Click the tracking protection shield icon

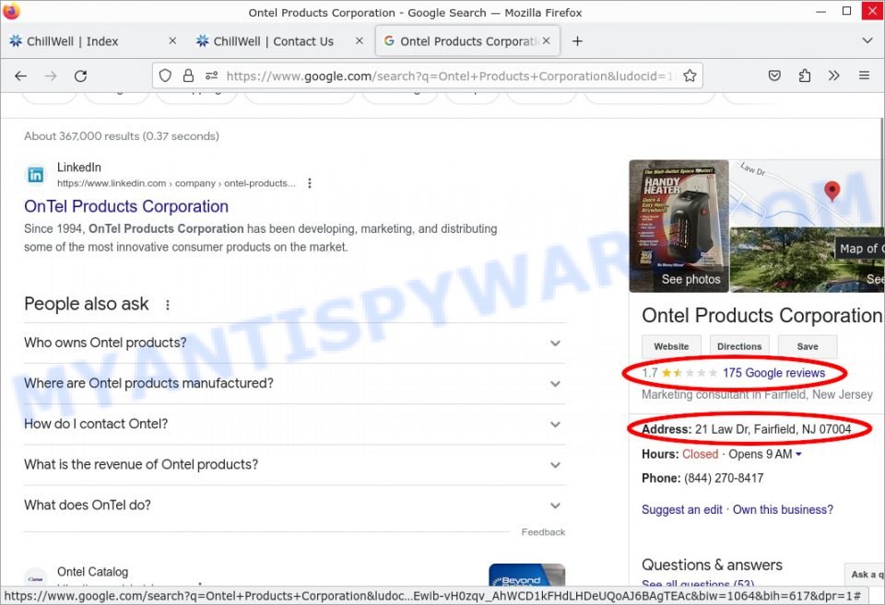point(164,76)
